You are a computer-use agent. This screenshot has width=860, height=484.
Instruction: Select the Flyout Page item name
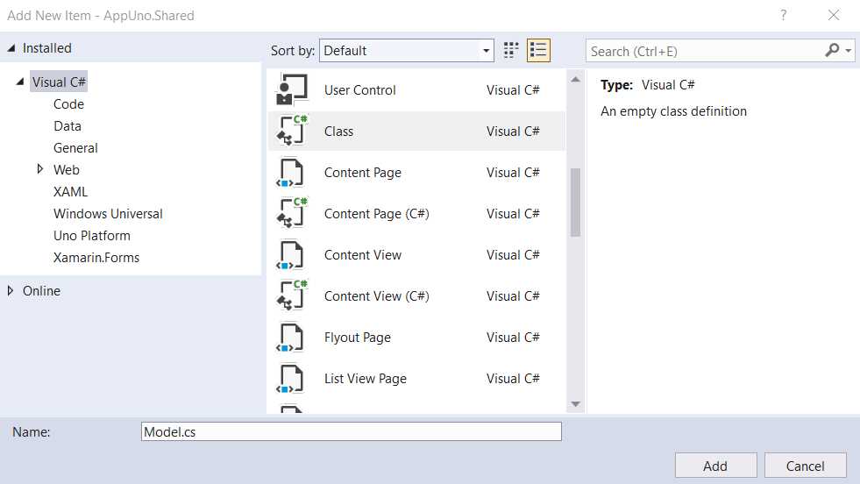point(357,337)
